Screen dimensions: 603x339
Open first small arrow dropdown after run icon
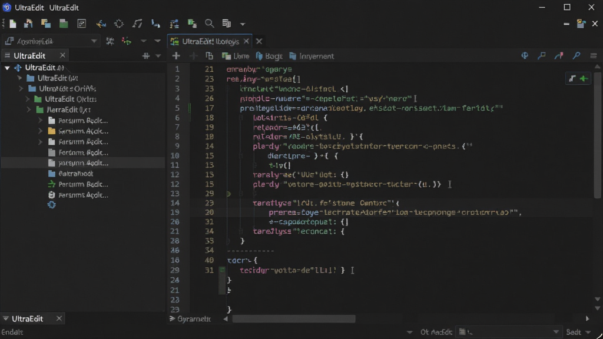click(144, 41)
